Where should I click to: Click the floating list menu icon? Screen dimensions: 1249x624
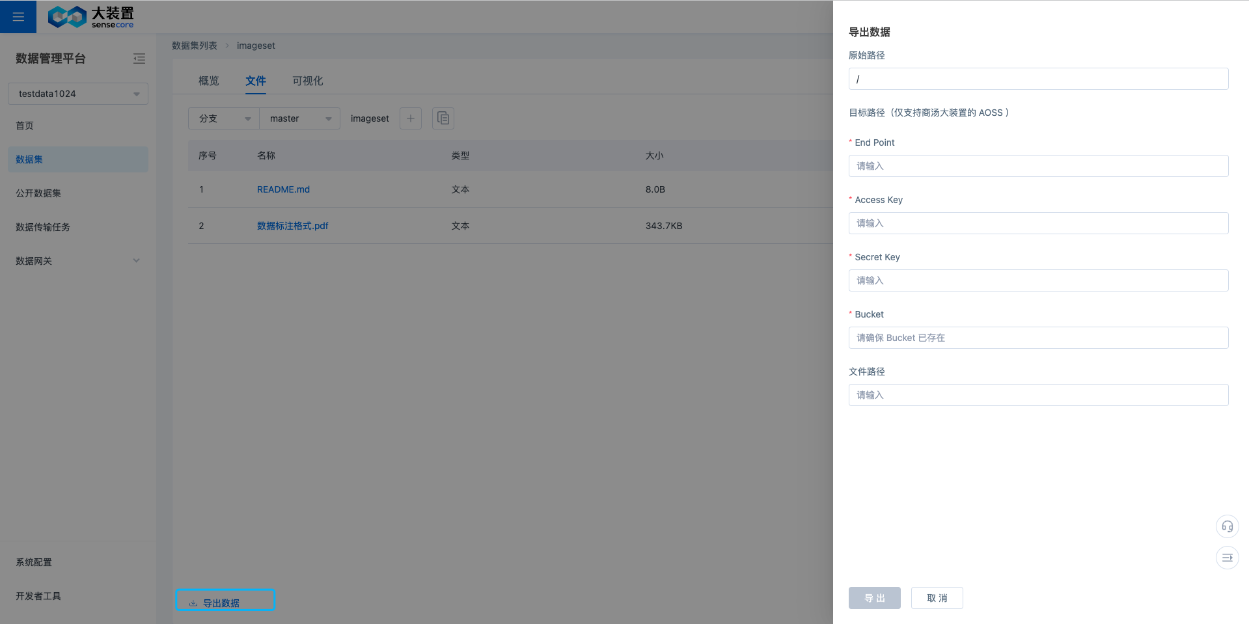(x=1227, y=558)
